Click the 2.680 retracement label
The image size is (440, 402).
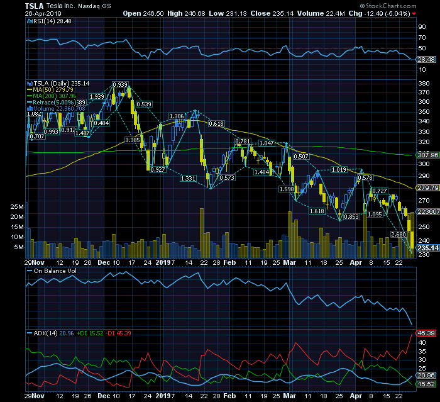point(399,234)
